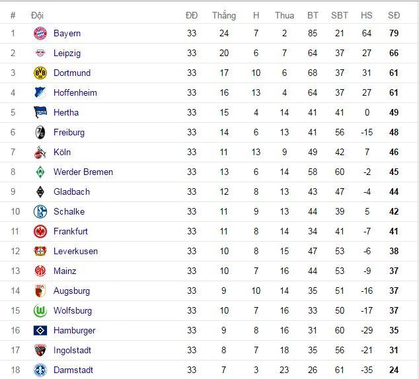
Task: Open the Leverkusen team link
Action: click(75, 252)
